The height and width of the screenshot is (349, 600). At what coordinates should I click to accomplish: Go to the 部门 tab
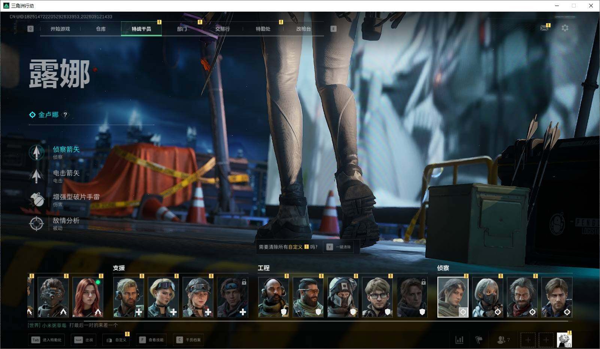coord(182,29)
